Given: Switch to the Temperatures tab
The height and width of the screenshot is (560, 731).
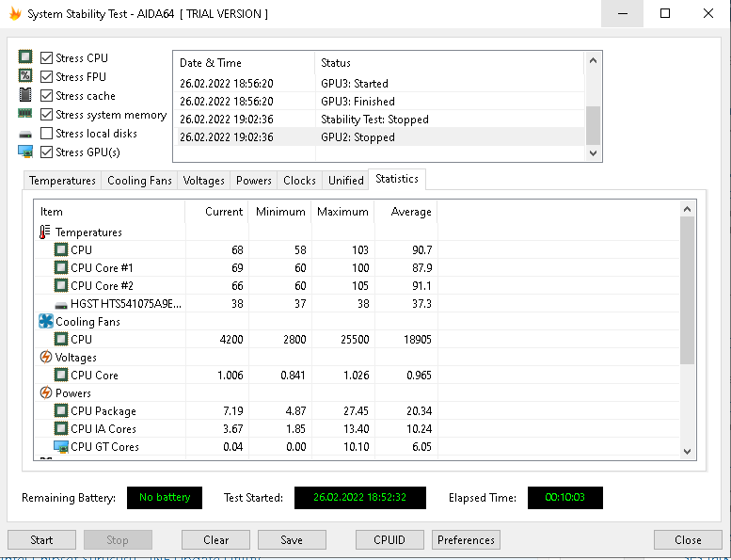Looking at the screenshot, I should 62,181.
